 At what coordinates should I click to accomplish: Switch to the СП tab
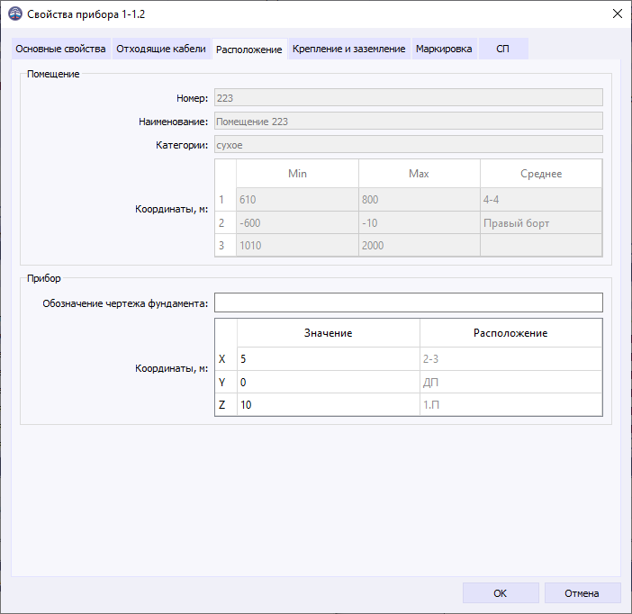point(503,49)
